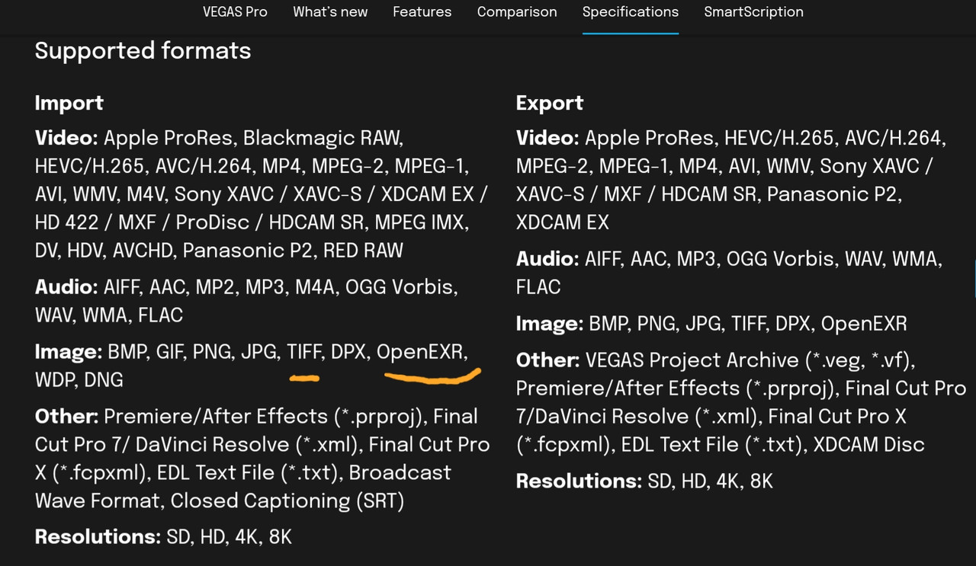Click the Import 'Audio:' label

(66, 287)
